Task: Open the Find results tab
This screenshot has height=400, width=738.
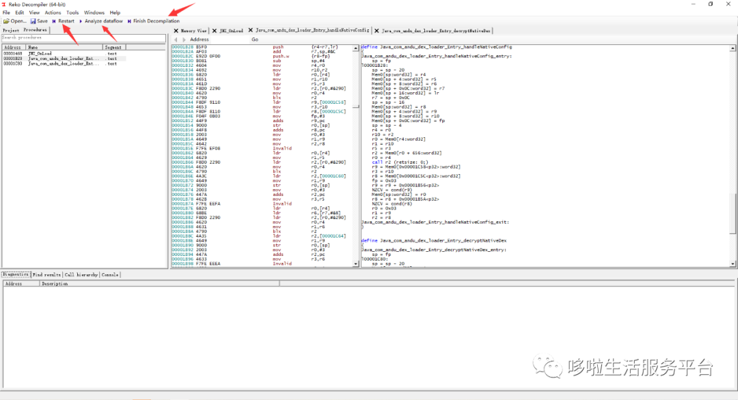Action: coord(46,274)
